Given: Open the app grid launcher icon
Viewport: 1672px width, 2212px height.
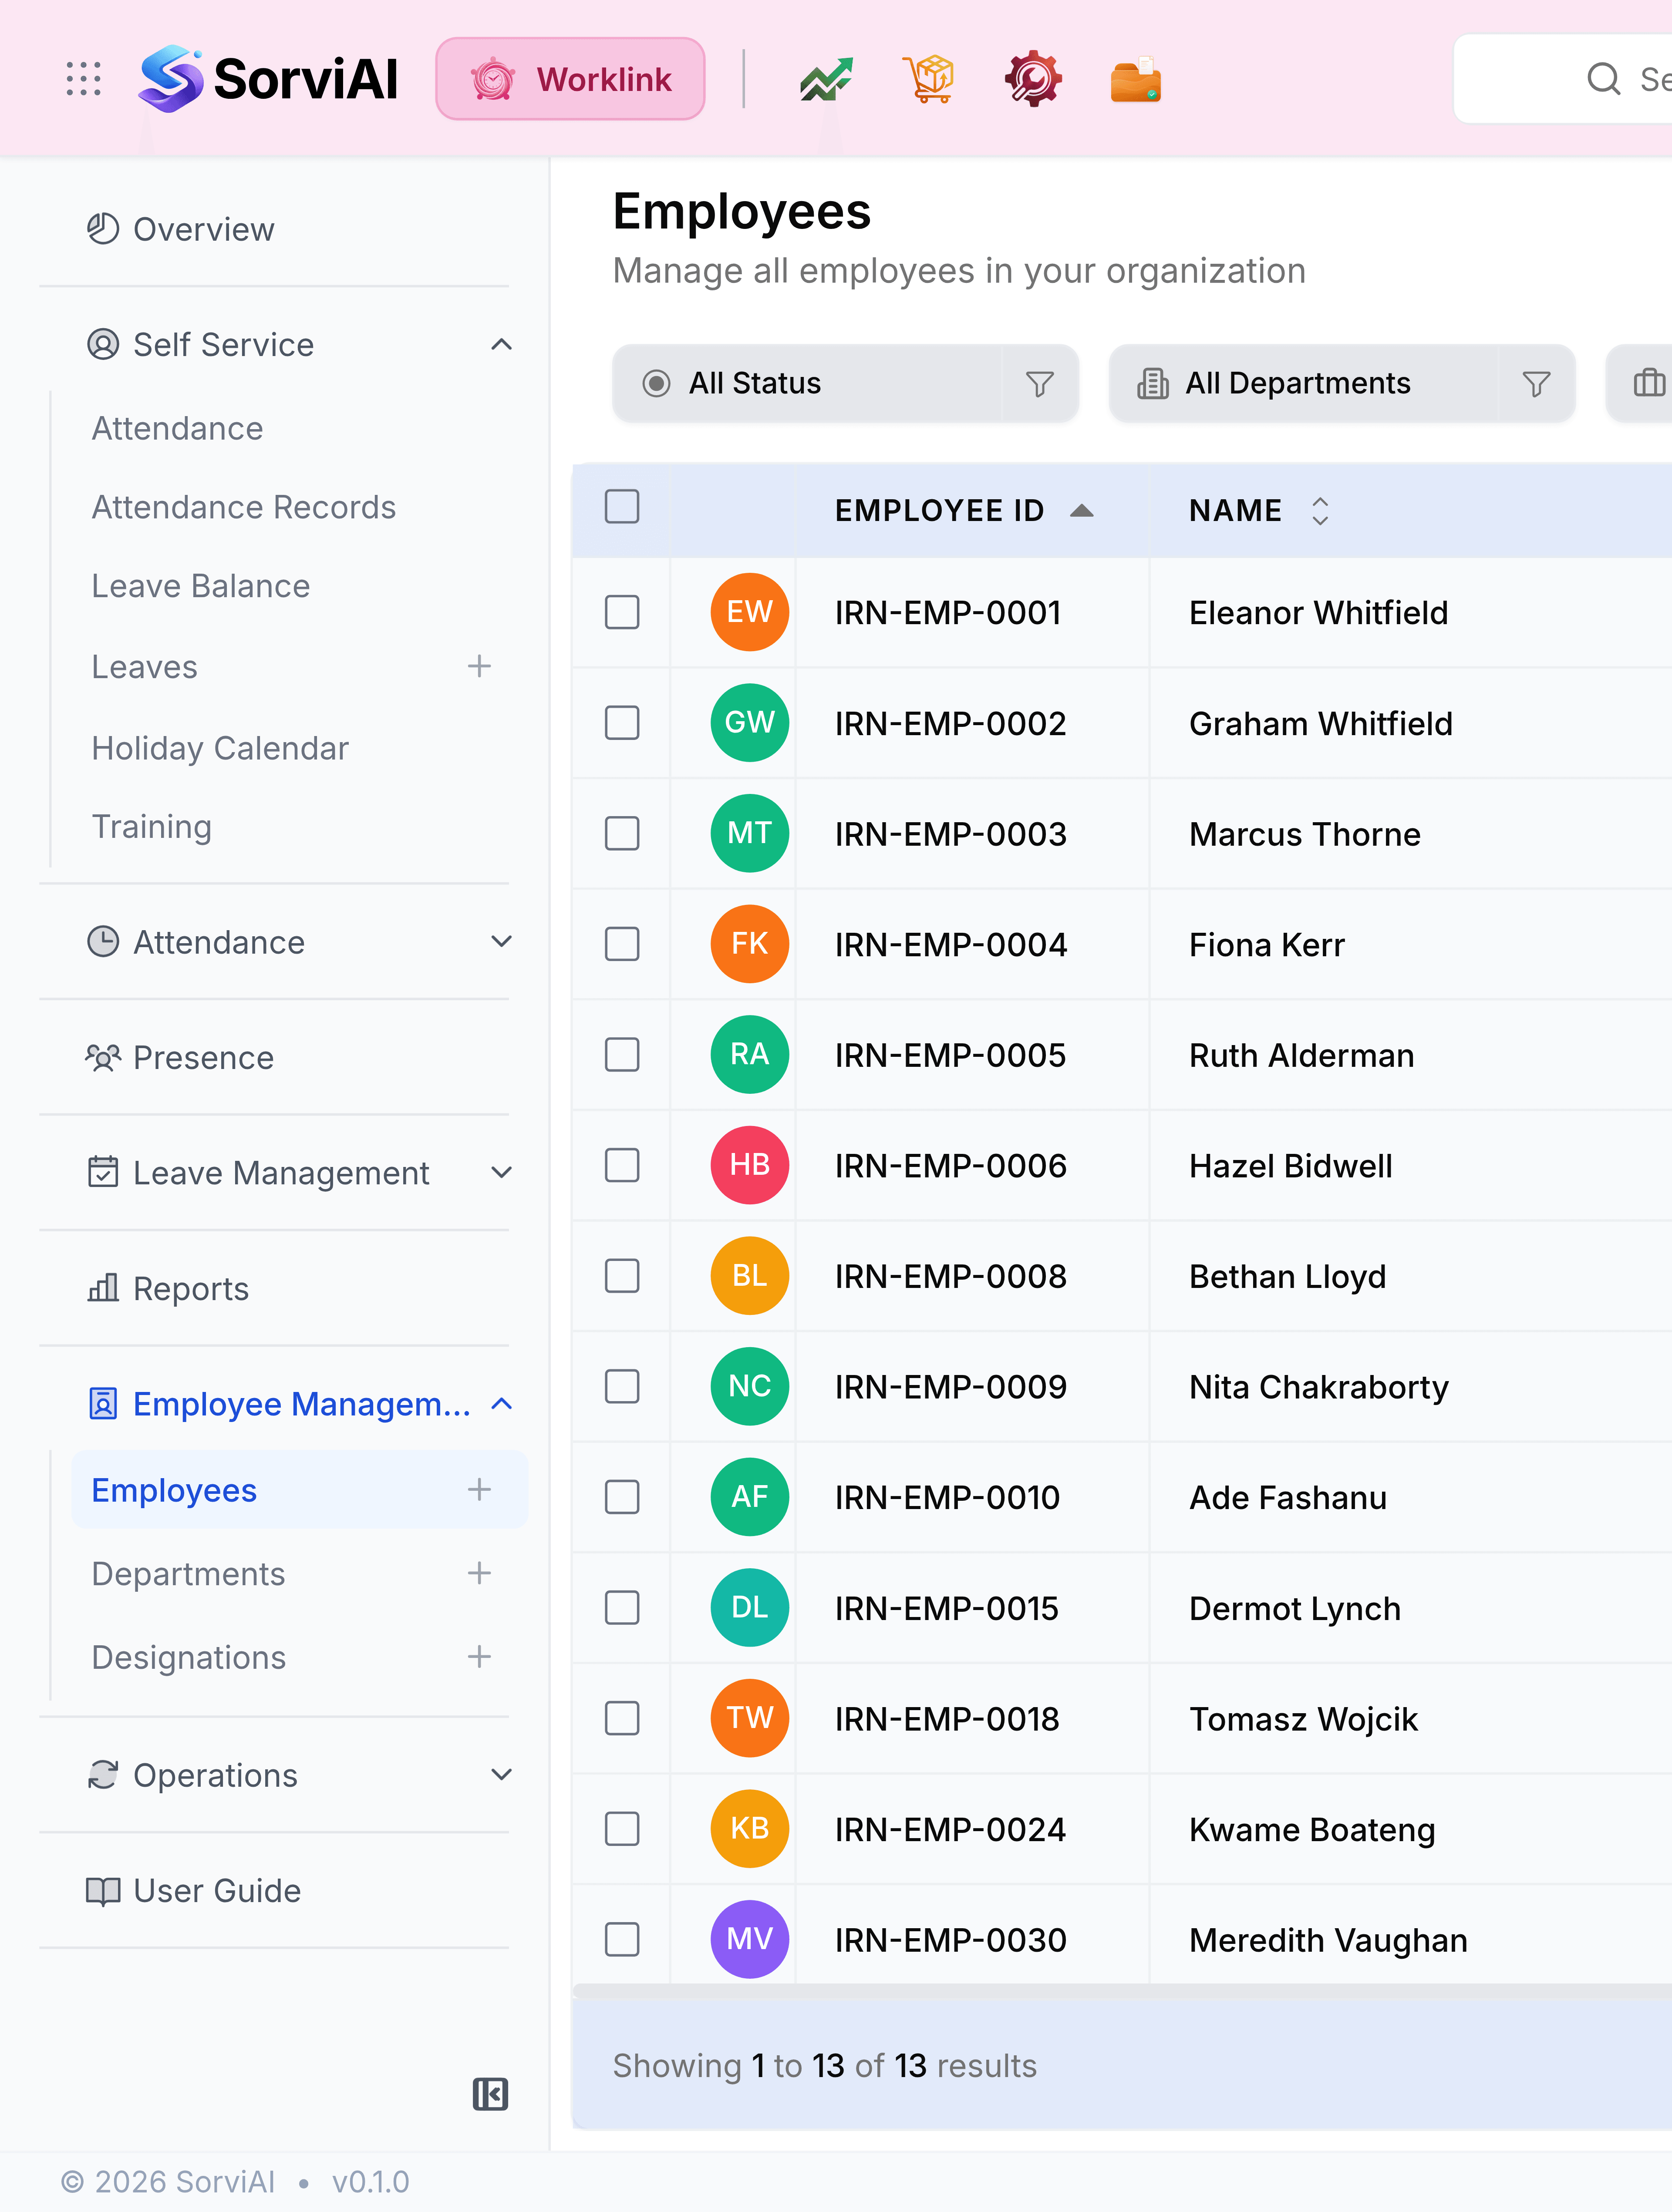Looking at the screenshot, I should (x=84, y=79).
